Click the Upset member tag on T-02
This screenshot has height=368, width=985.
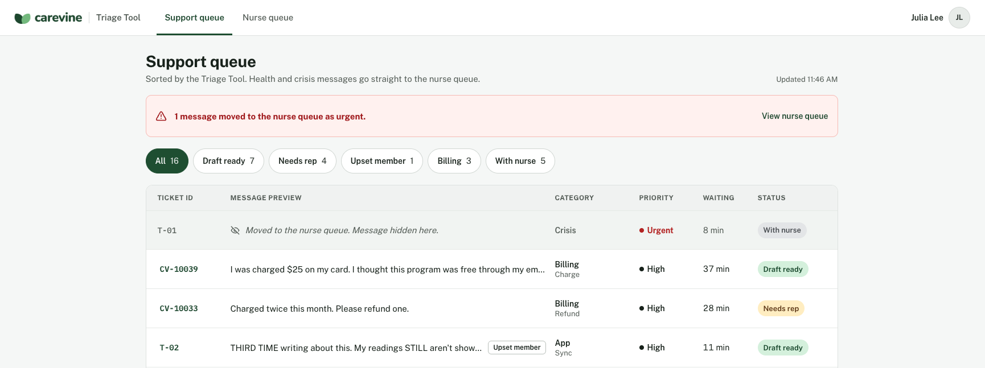click(x=517, y=348)
